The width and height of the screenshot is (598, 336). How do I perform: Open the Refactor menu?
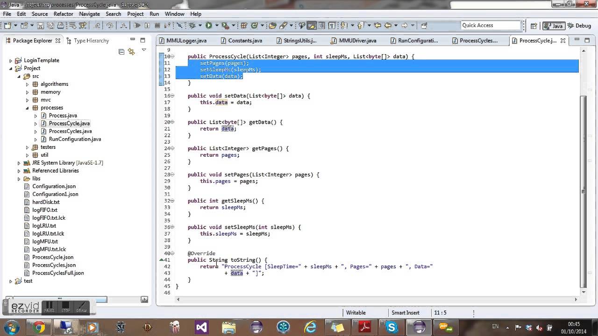click(x=63, y=14)
